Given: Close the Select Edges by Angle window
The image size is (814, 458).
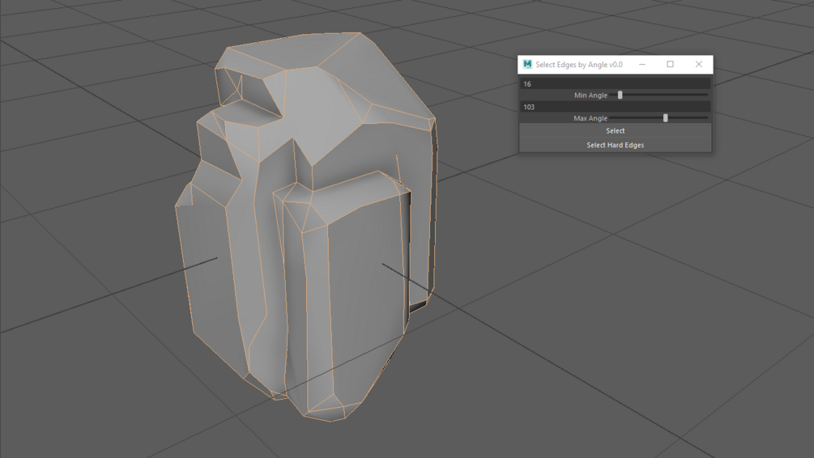Looking at the screenshot, I should click(x=699, y=64).
